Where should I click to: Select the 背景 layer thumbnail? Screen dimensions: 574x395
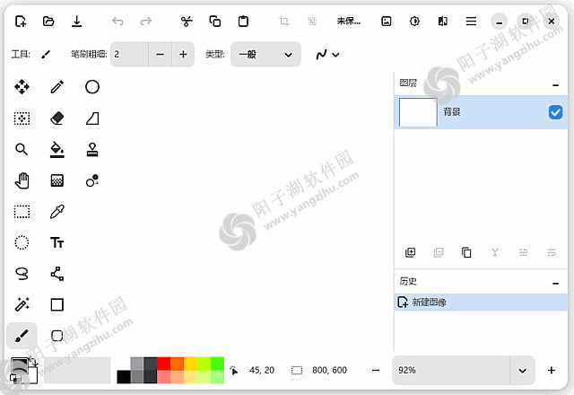[418, 112]
